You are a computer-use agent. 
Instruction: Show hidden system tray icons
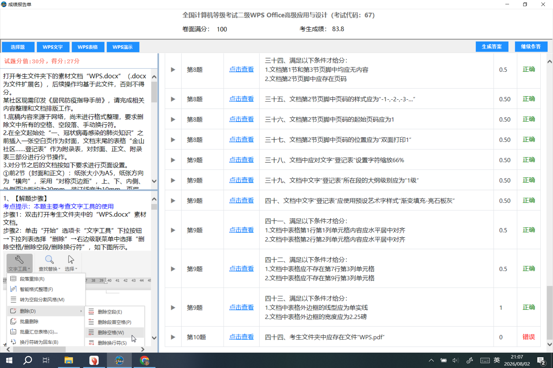pos(431,360)
